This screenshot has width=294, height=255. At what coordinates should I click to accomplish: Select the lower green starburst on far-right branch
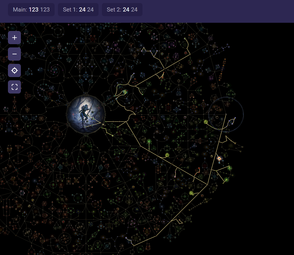[x=226, y=180]
